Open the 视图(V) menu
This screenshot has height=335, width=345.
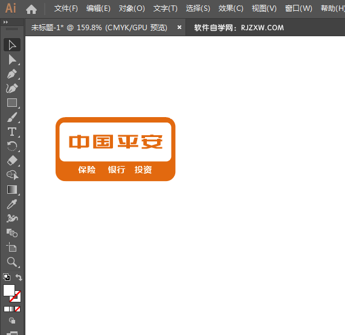click(264, 8)
